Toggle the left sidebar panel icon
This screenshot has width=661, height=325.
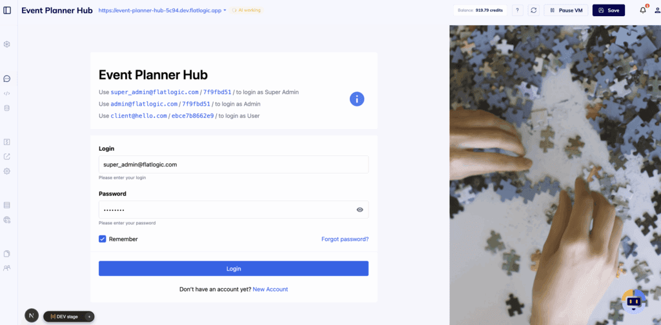pos(7,10)
